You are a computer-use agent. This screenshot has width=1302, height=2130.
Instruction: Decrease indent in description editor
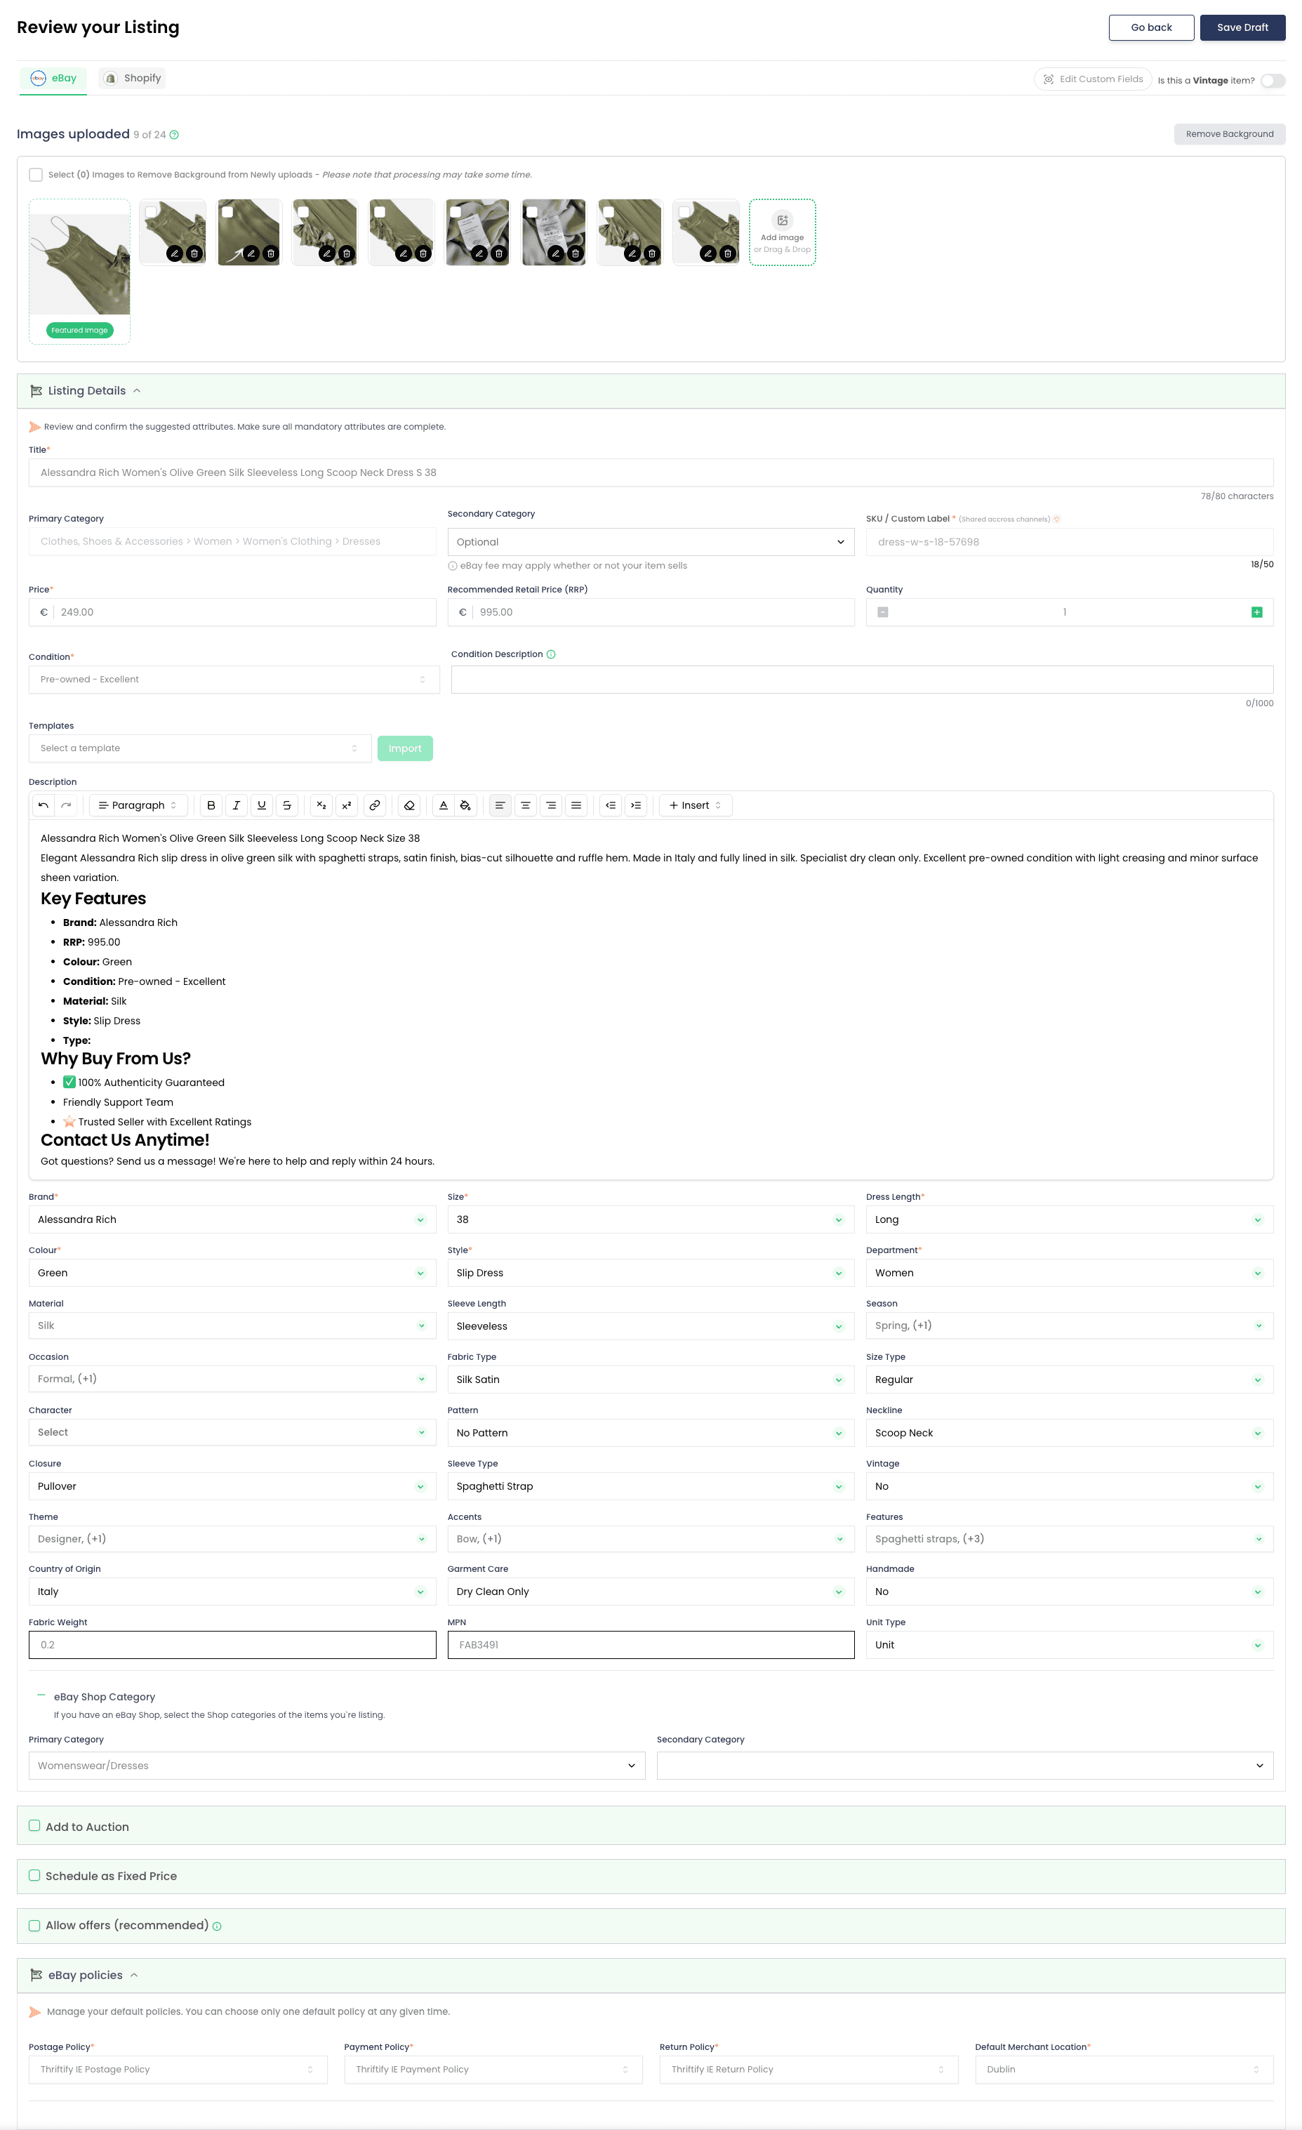(611, 805)
